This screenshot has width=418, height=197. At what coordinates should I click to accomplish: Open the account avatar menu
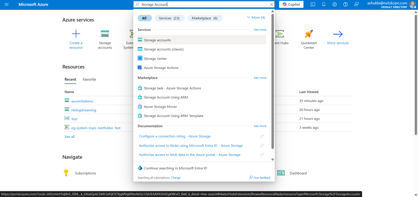[412, 4]
